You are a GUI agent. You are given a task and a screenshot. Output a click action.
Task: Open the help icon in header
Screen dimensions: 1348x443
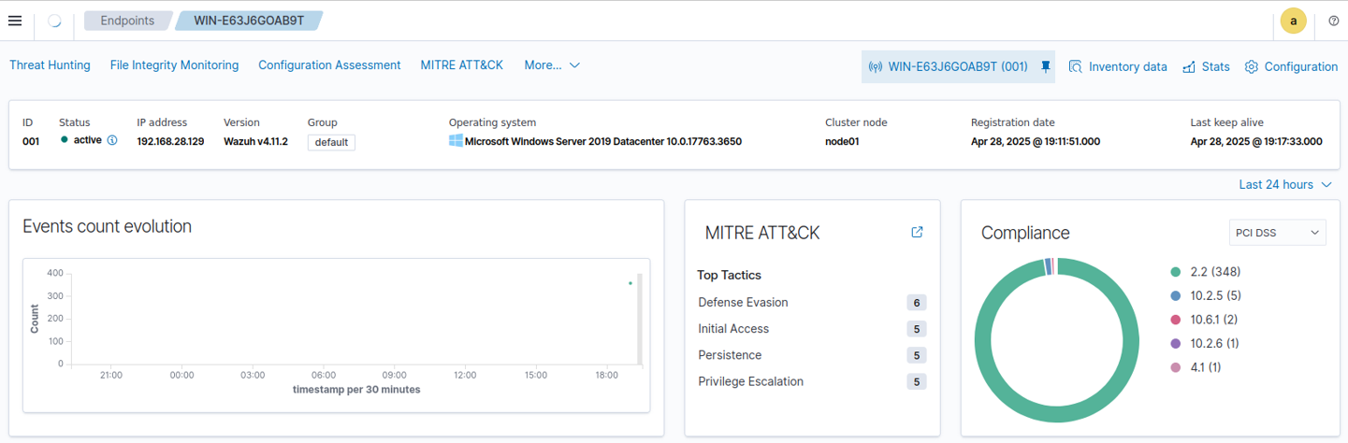click(1334, 21)
